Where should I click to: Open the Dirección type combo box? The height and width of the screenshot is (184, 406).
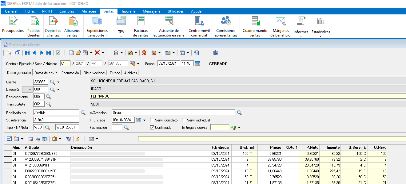point(27,89)
